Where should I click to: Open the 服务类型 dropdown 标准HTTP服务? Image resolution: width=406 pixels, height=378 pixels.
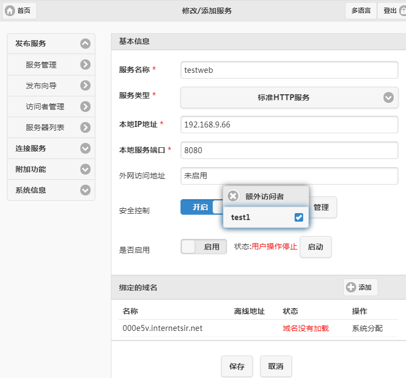289,97
